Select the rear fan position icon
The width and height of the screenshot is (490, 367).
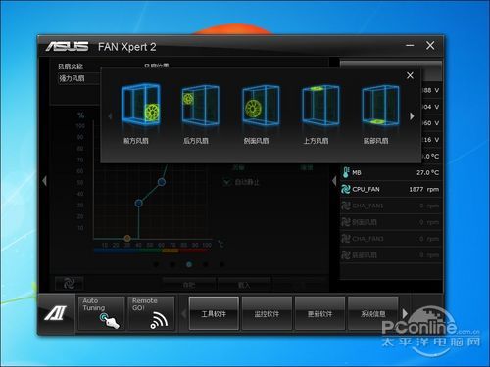coord(200,105)
